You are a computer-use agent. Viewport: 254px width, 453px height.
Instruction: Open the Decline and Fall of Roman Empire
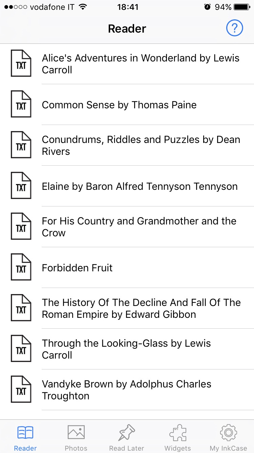coord(141,308)
